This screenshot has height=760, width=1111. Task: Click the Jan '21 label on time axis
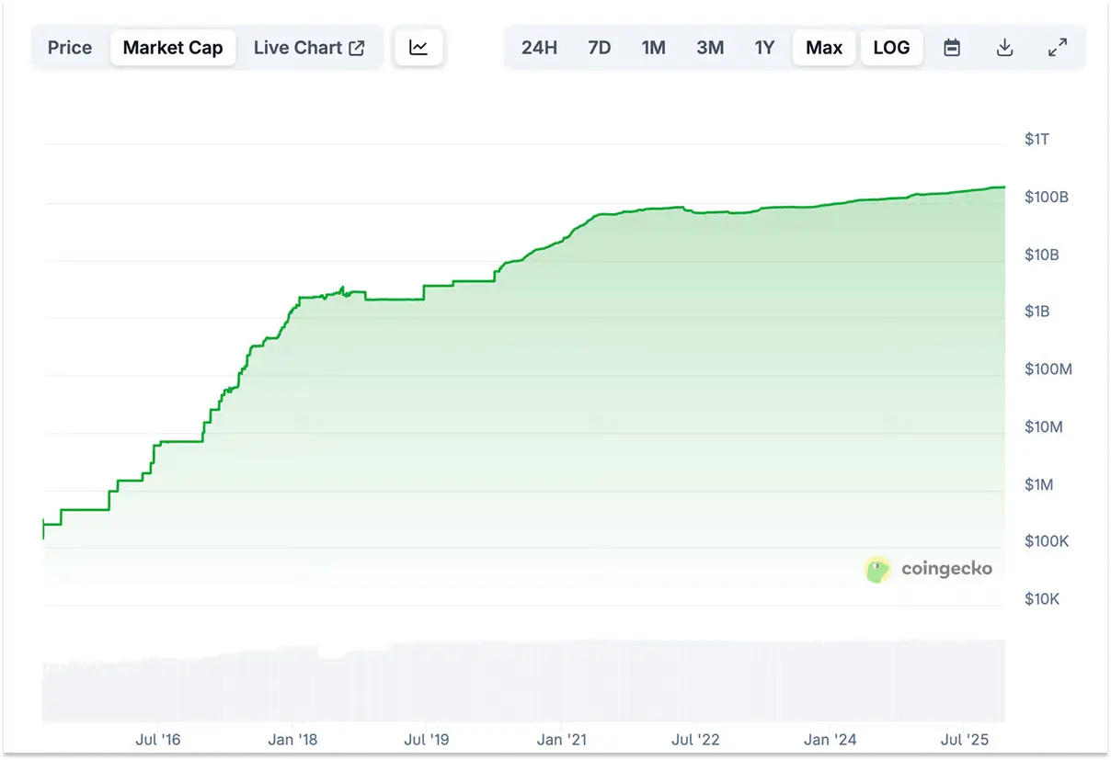[561, 739]
